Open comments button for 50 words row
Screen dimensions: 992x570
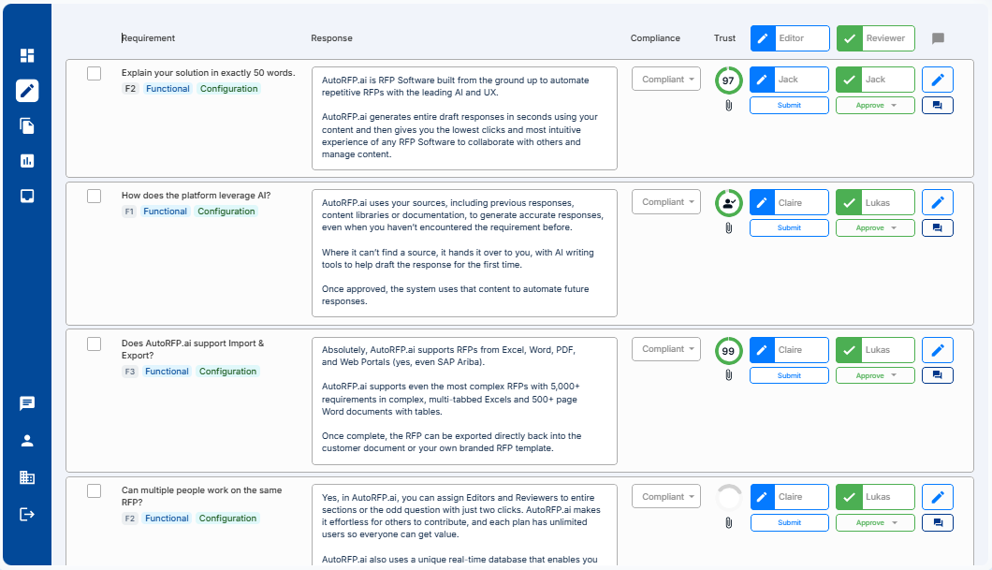click(x=938, y=106)
